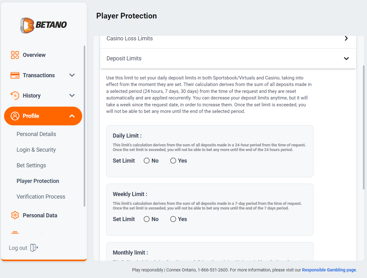Viewport: 367px width, 278px height.
Task: Open the Overview grid icon
Action: point(15,55)
